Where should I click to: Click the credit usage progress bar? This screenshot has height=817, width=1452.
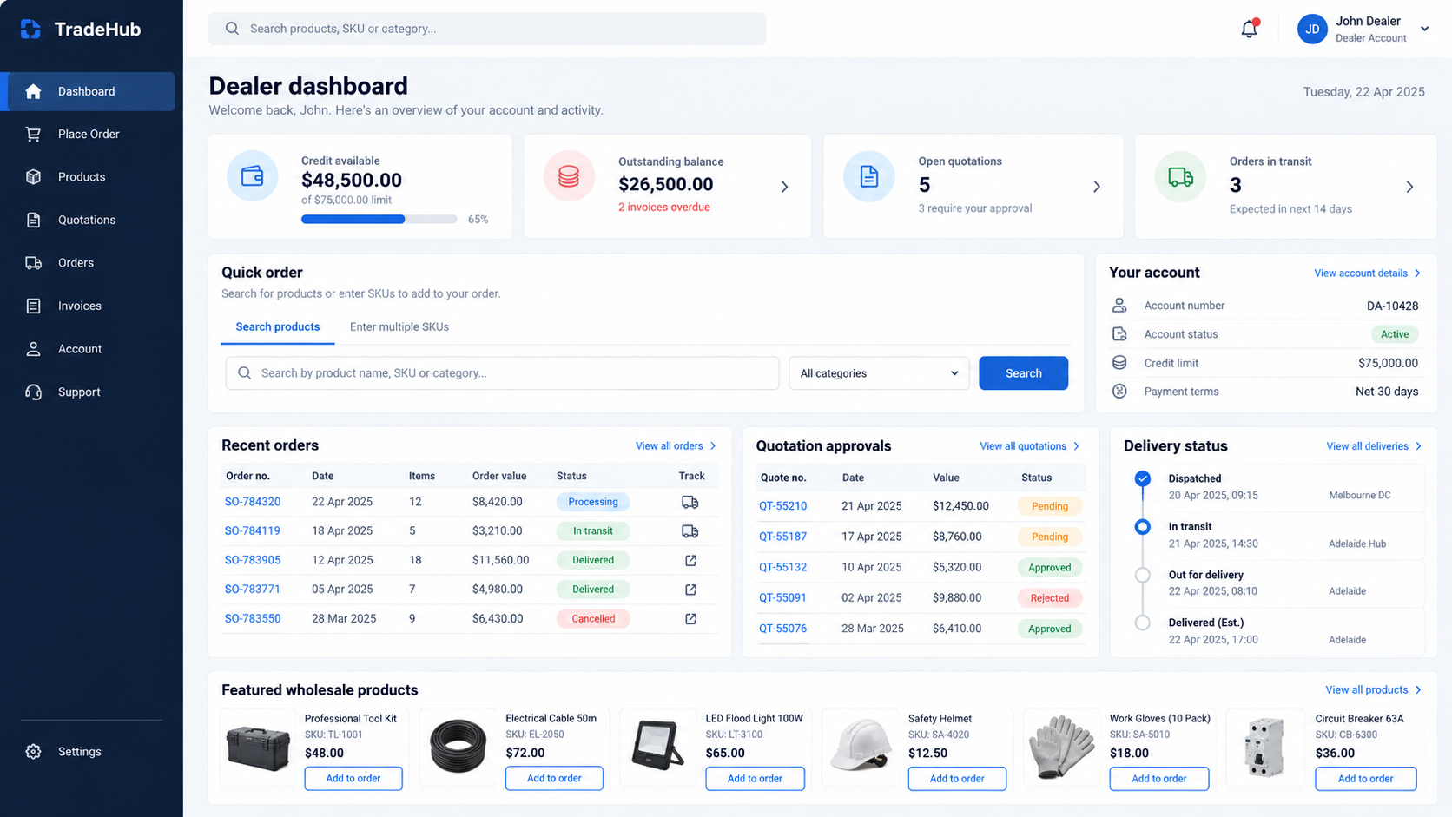(379, 220)
